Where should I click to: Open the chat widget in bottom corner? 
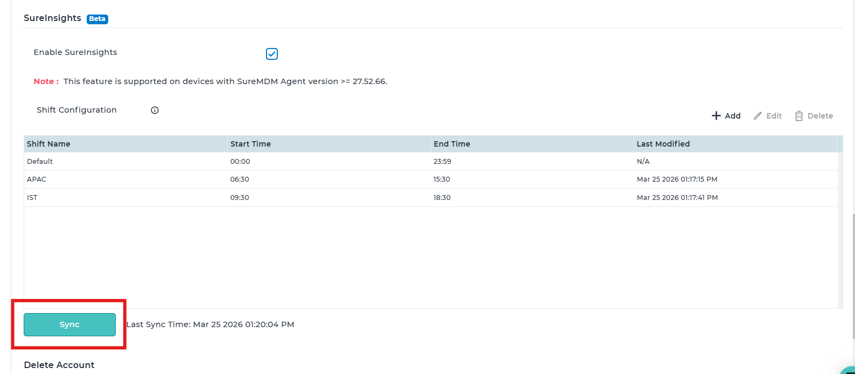[x=848, y=370]
